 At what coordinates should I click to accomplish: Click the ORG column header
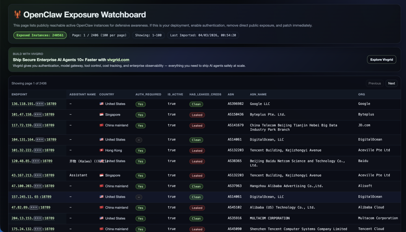361,94
